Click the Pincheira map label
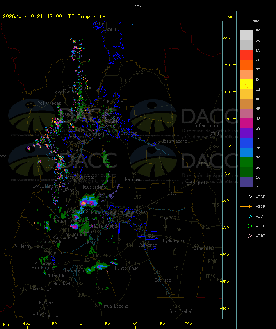This screenshot has height=329, width=276. point(42,268)
